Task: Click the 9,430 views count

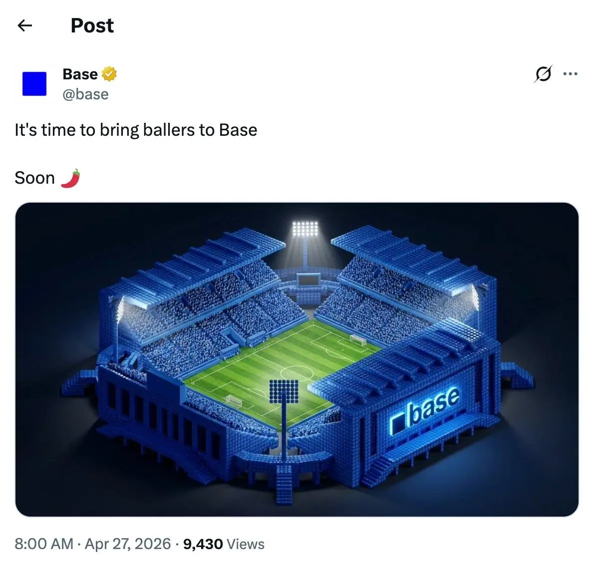Action: coord(202,544)
